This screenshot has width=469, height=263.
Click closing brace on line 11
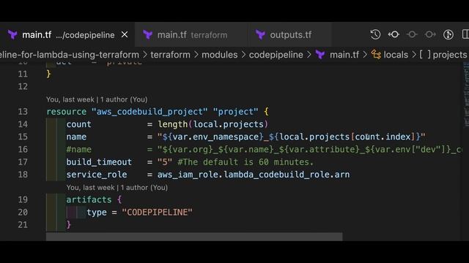click(48, 74)
